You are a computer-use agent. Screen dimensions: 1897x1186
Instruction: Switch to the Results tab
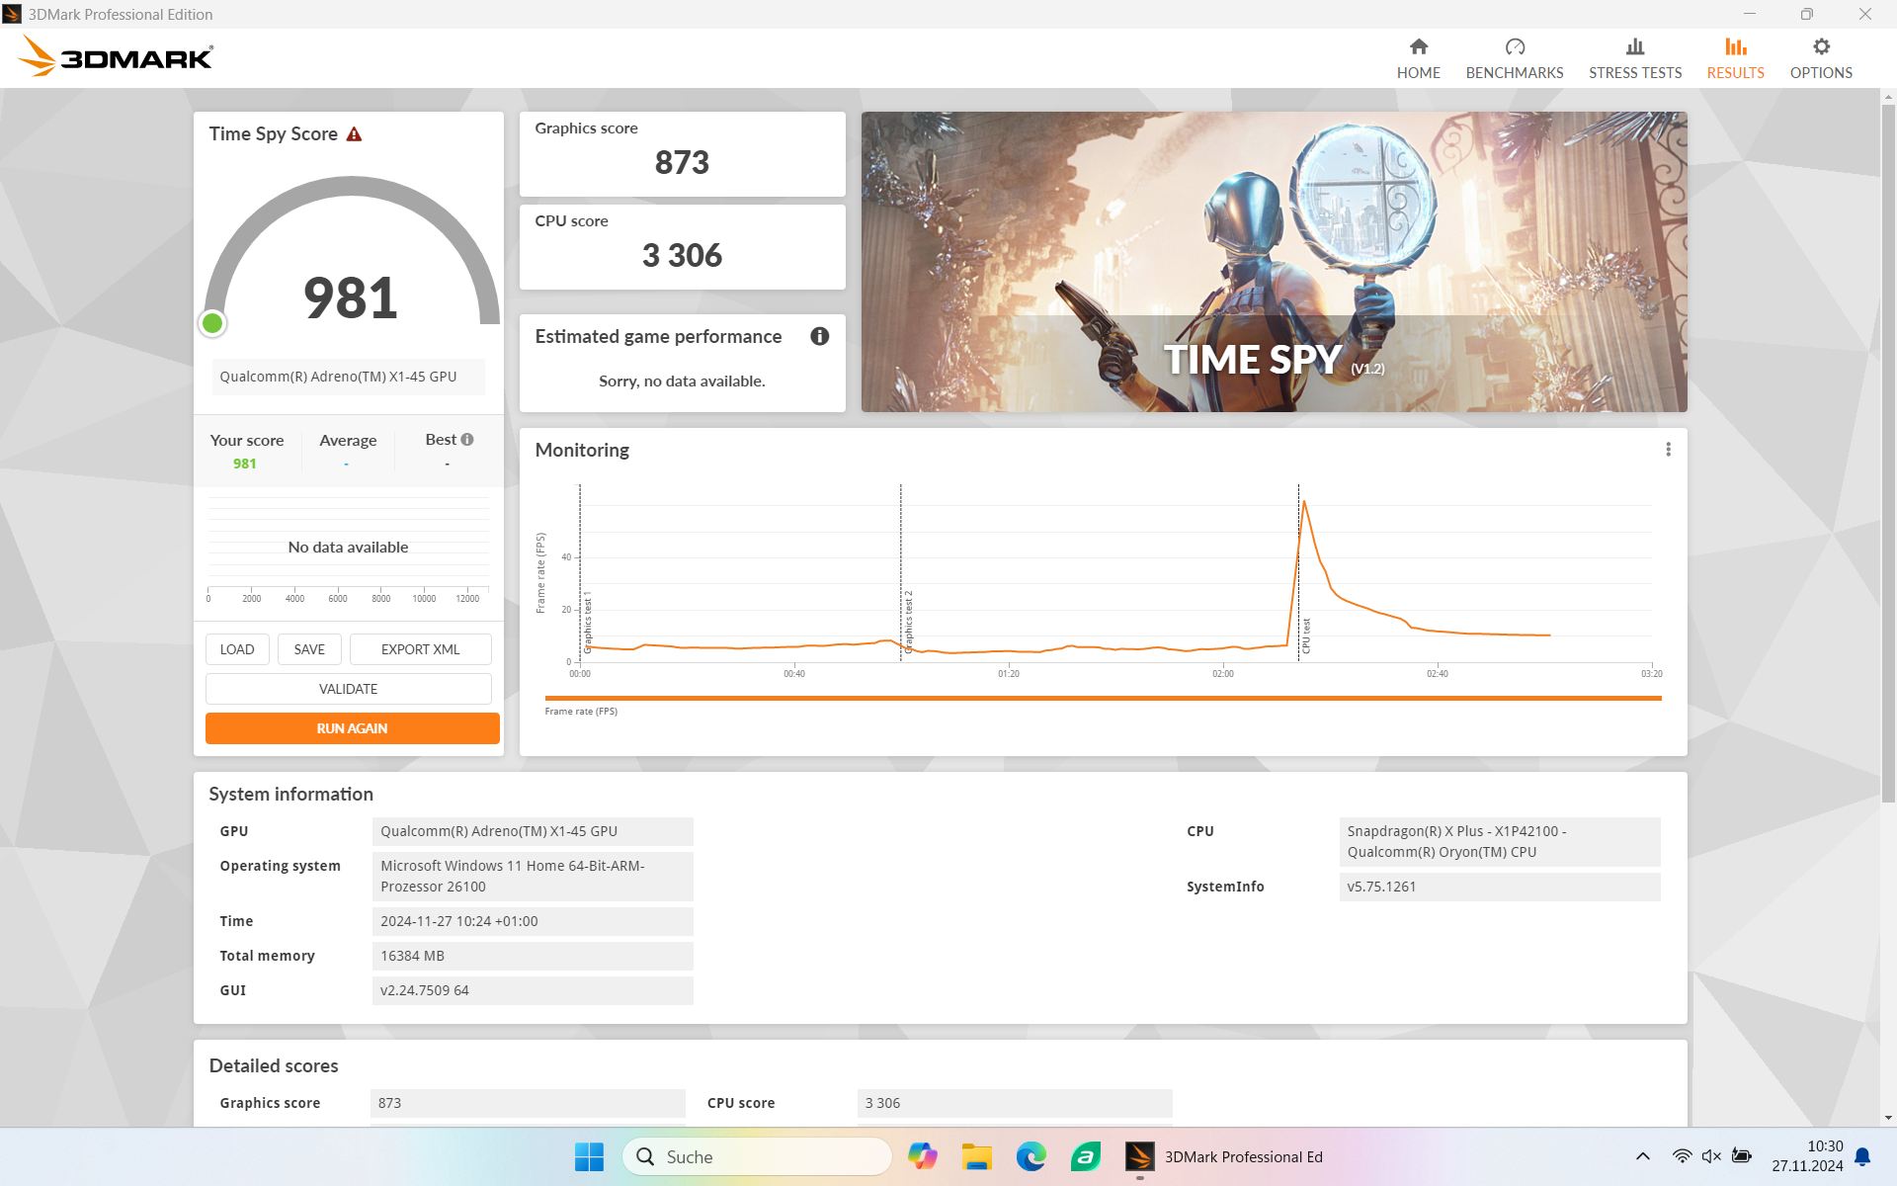(1734, 58)
